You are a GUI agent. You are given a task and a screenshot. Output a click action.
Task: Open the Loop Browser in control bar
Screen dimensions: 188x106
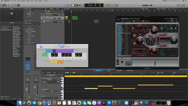(x=183, y=5)
